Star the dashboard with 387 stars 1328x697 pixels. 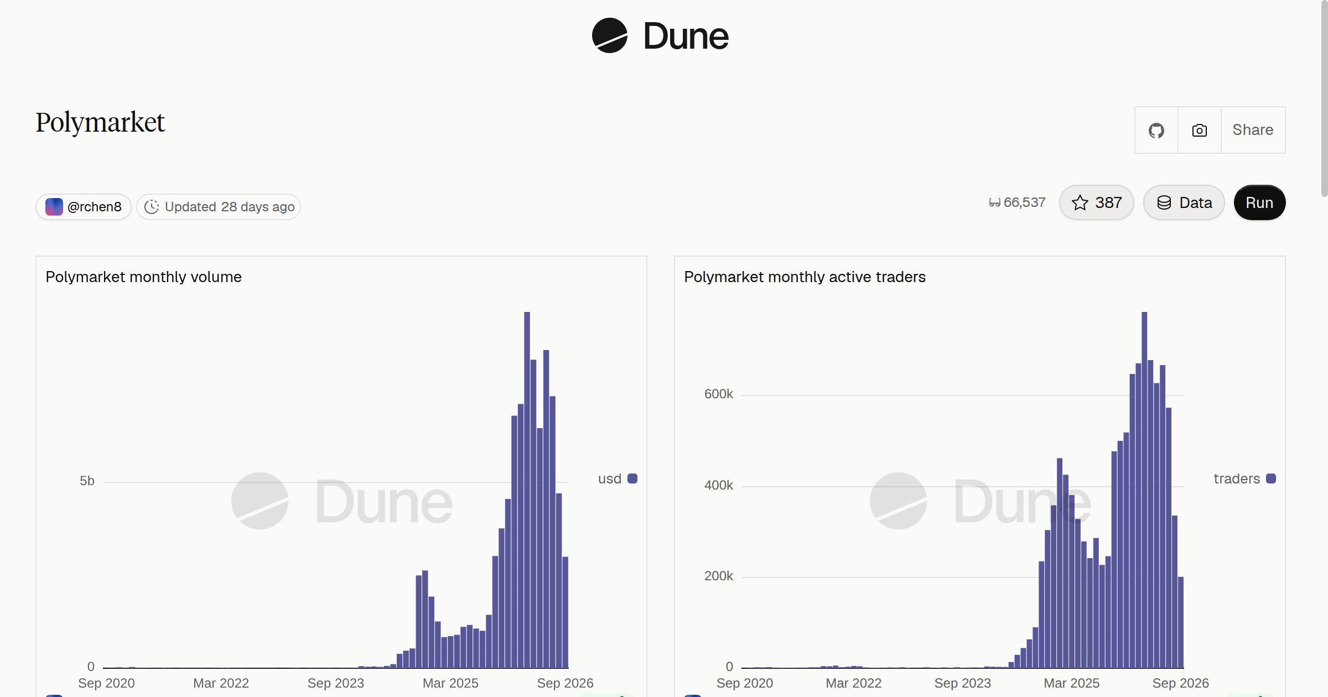pyautogui.click(x=1096, y=202)
